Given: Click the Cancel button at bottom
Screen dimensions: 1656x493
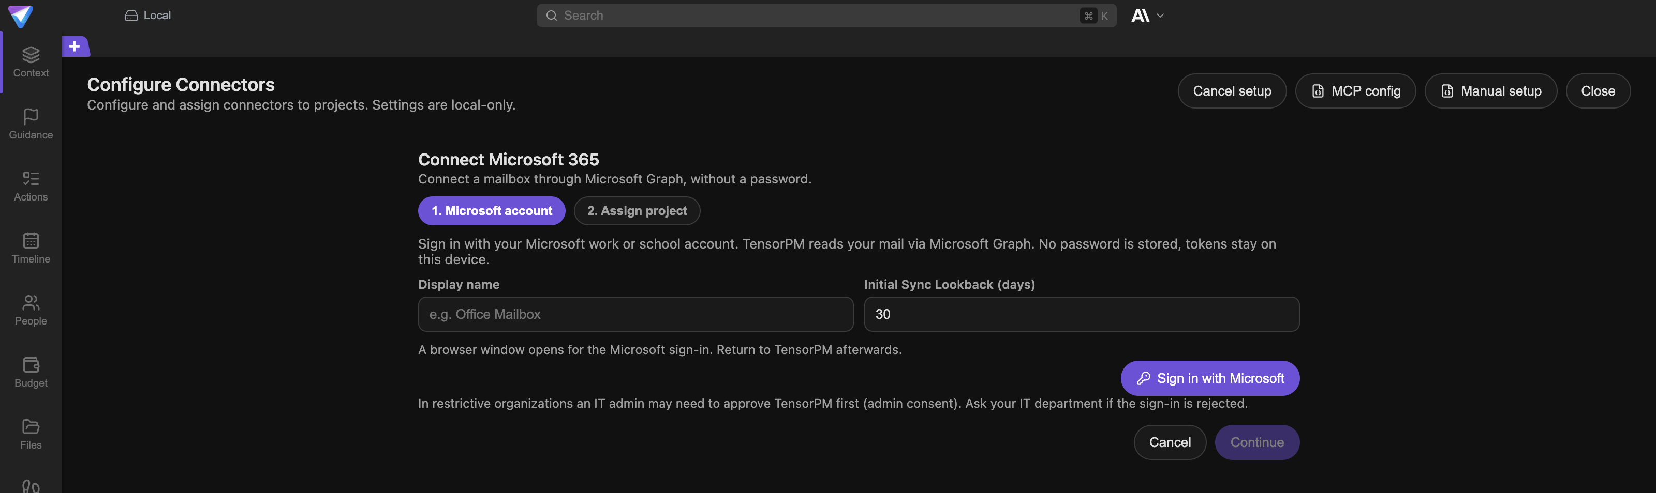Looking at the screenshot, I should point(1170,442).
